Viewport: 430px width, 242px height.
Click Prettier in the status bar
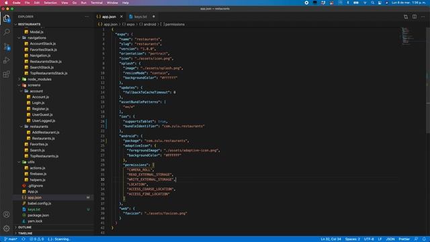(x=404, y=239)
